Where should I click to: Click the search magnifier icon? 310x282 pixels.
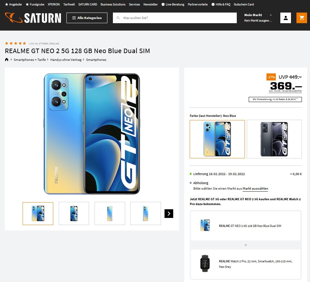118,18
